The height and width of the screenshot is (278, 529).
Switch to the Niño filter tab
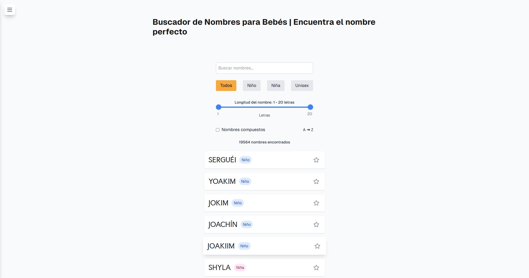click(x=251, y=85)
